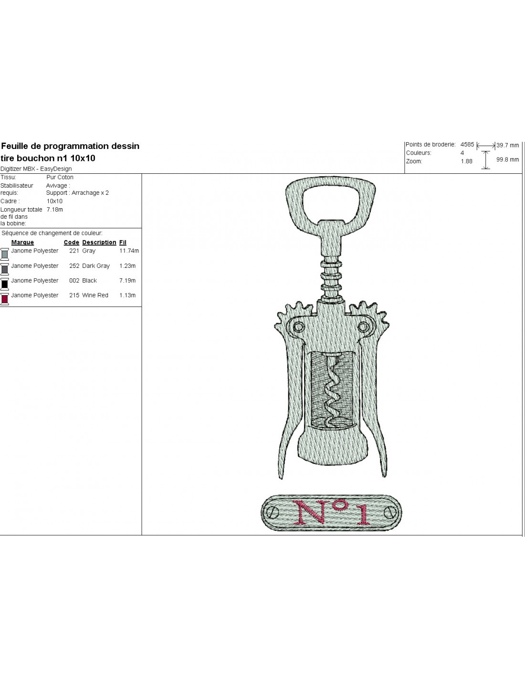Click the "Fil" column header
This screenshot has width=525, height=679.
pos(123,243)
